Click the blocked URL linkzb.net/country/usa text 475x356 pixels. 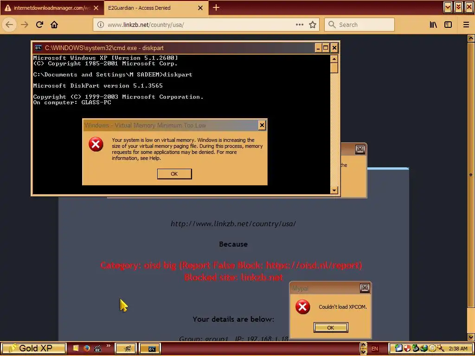pos(233,224)
